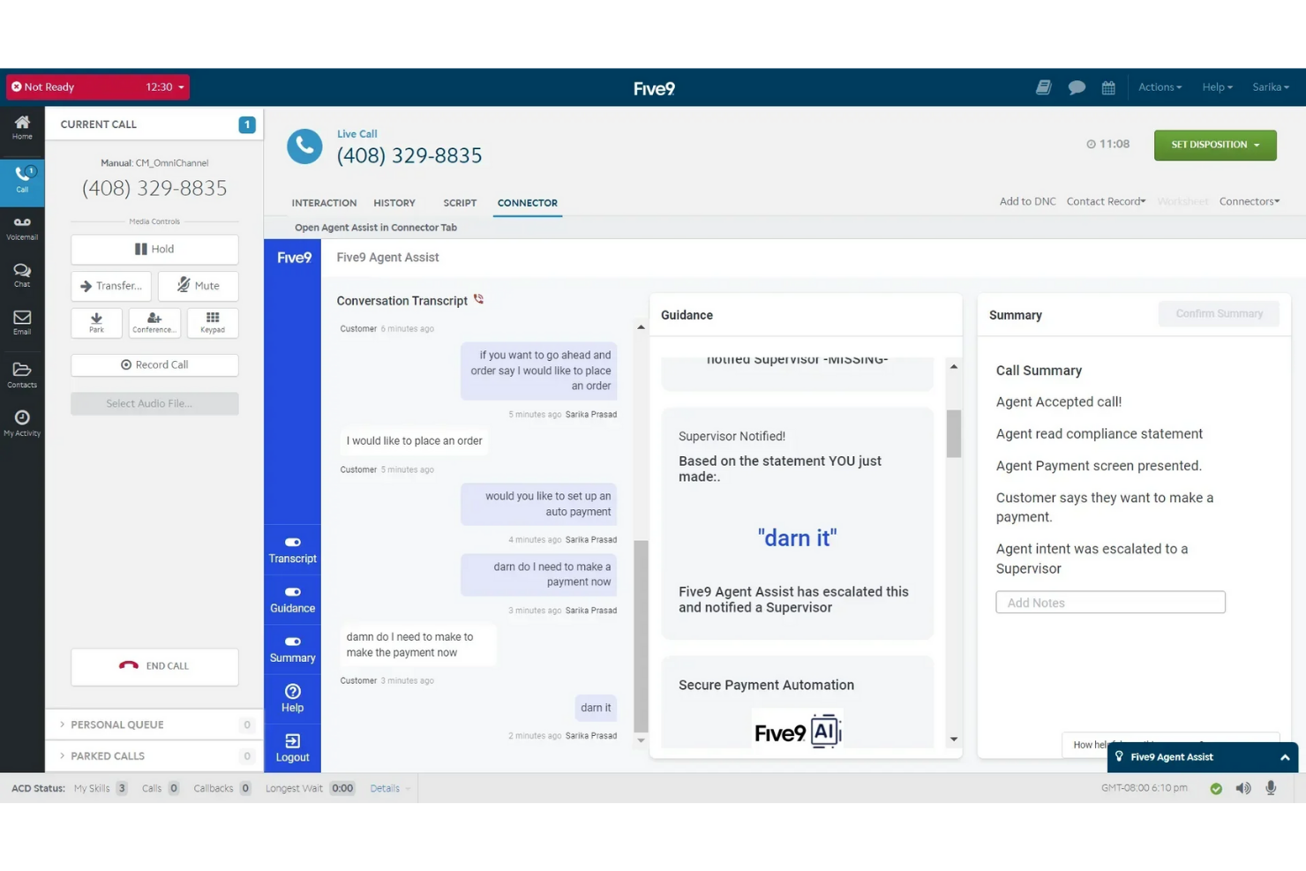Open the Chat panel in the sidebar

[22, 274]
